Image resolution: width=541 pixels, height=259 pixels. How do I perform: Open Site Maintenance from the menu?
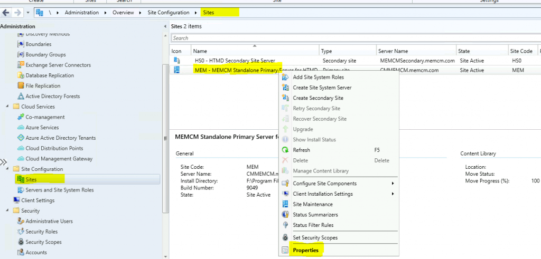[x=313, y=204]
